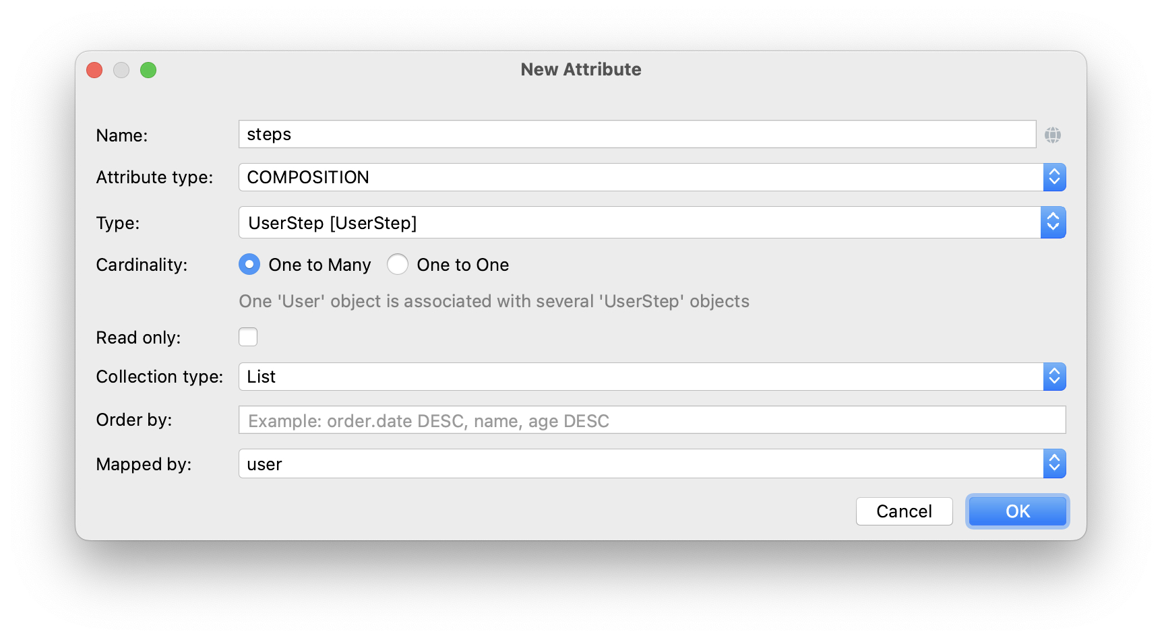
Task: Enable the Read only checkbox
Action: pyautogui.click(x=248, y=337)
